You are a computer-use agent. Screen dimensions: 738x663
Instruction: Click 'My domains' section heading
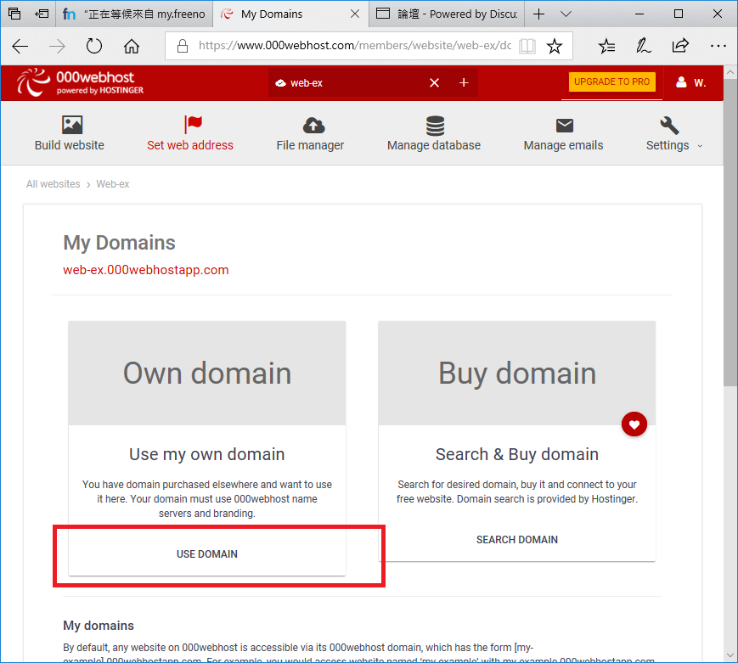tap(99, 626)
